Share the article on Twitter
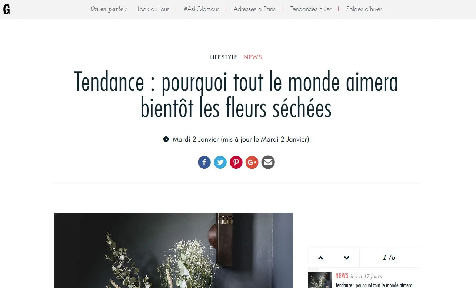476x288 pixels. click(x=220, y=162)
